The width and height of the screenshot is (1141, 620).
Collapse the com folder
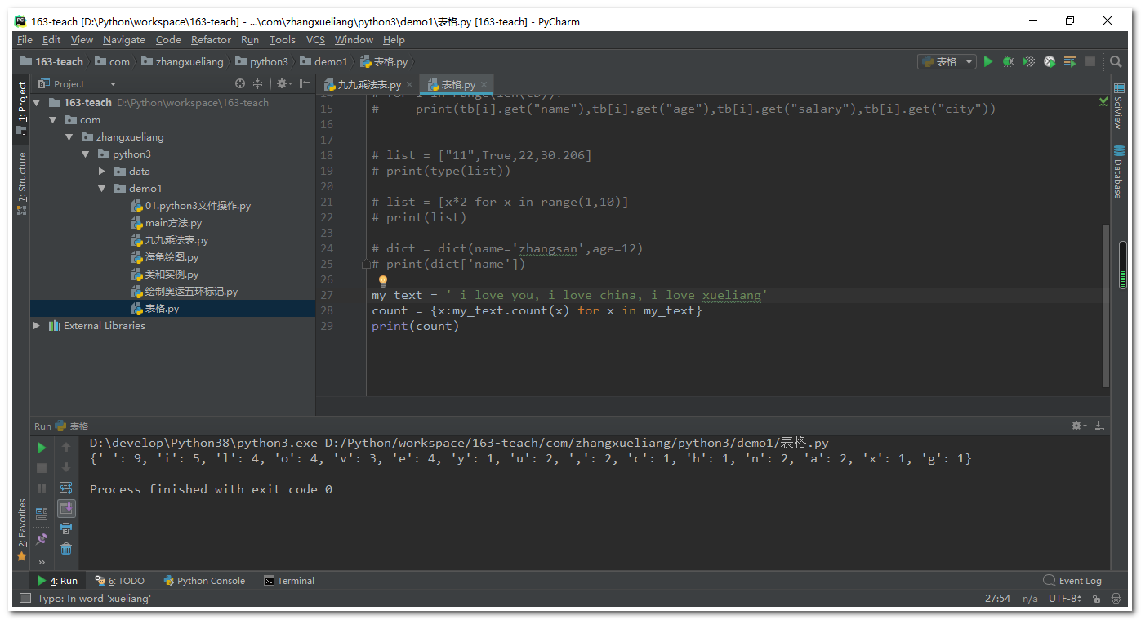[x=53, y=120]
